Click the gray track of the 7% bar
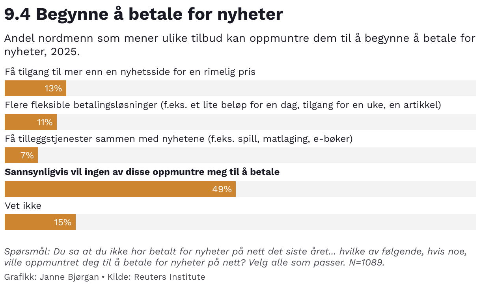Viewport: 481px width, 286px height. [257, 155]
